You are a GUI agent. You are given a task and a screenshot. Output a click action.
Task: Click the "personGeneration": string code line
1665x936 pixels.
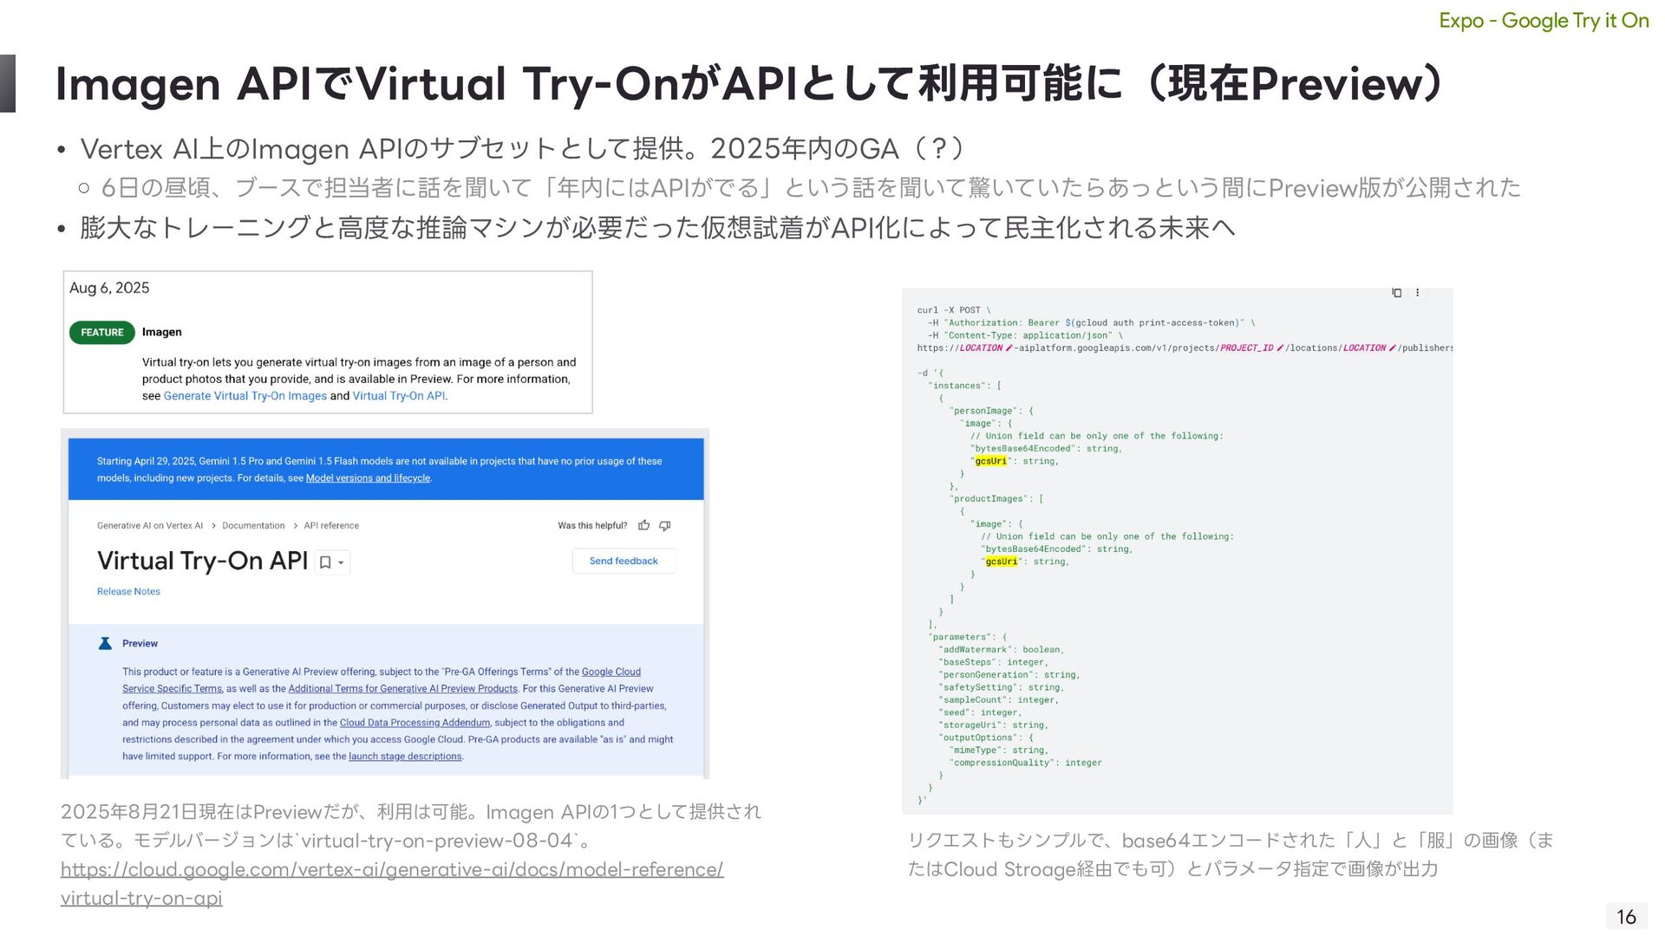(1009, 675)
